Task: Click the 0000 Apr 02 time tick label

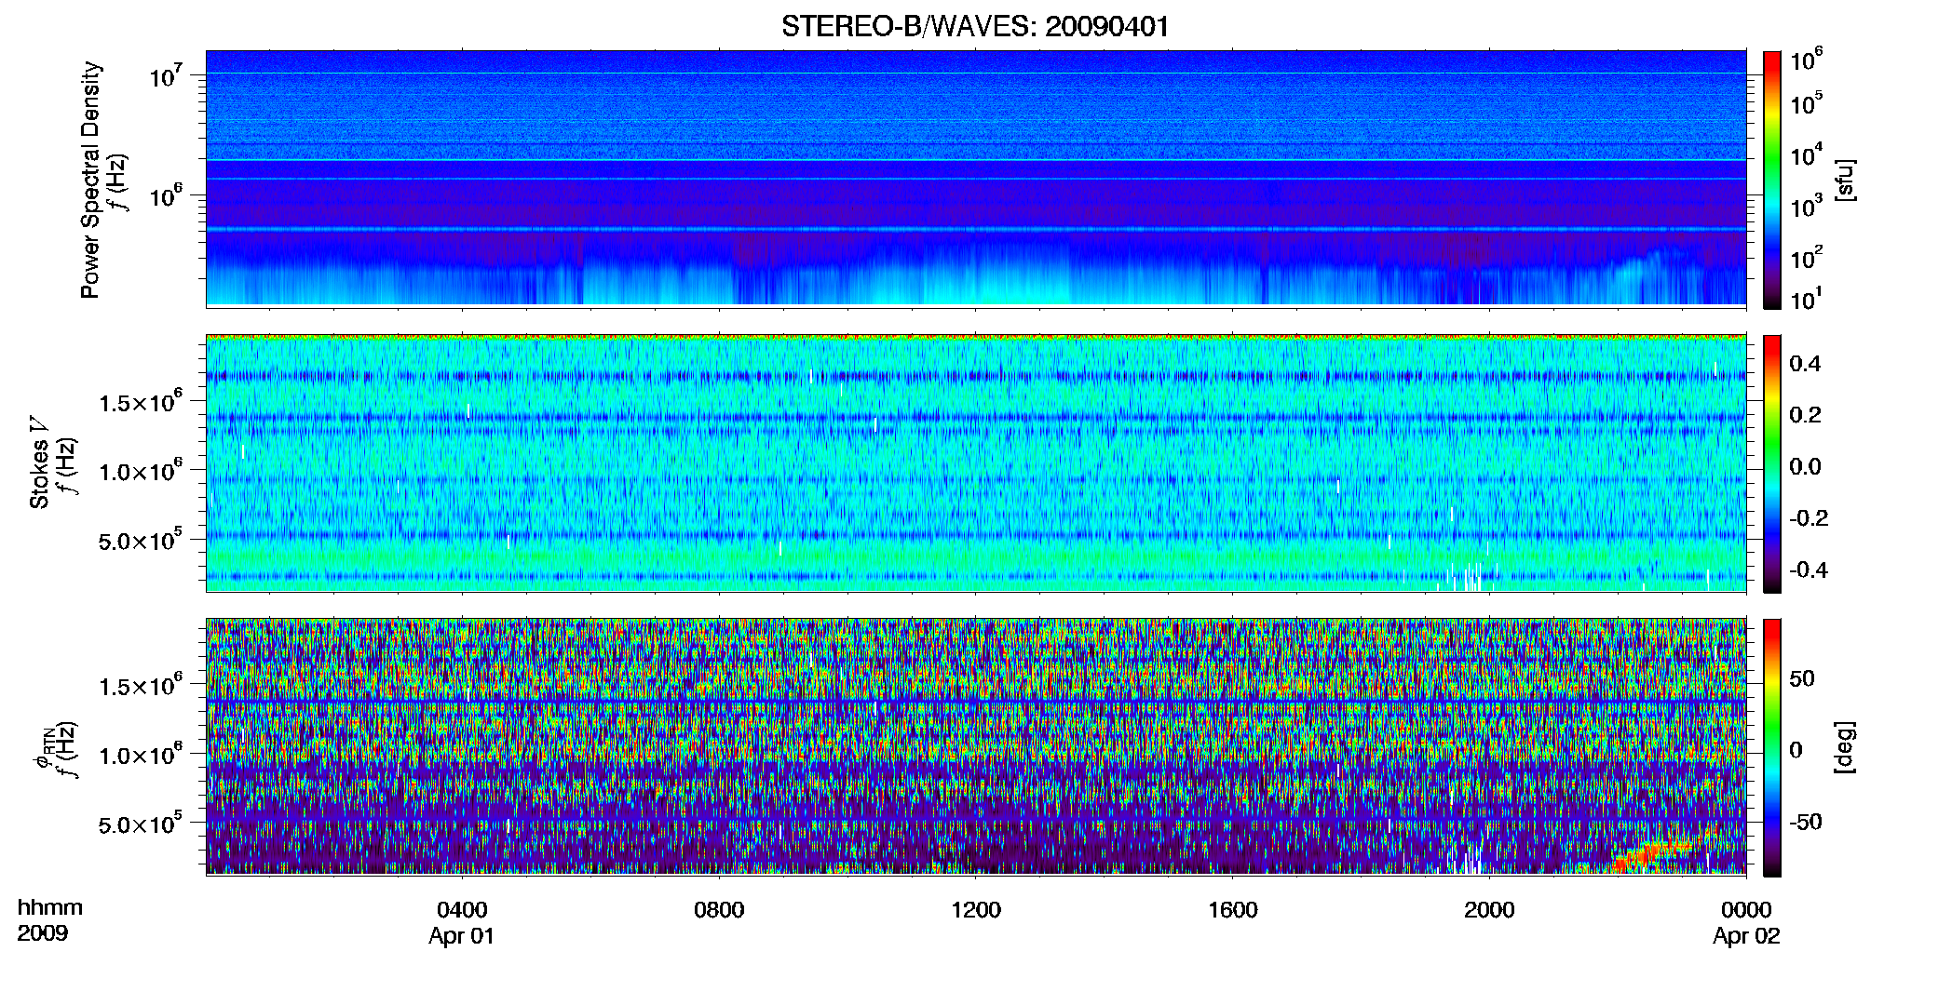Action: point(1746,922)
